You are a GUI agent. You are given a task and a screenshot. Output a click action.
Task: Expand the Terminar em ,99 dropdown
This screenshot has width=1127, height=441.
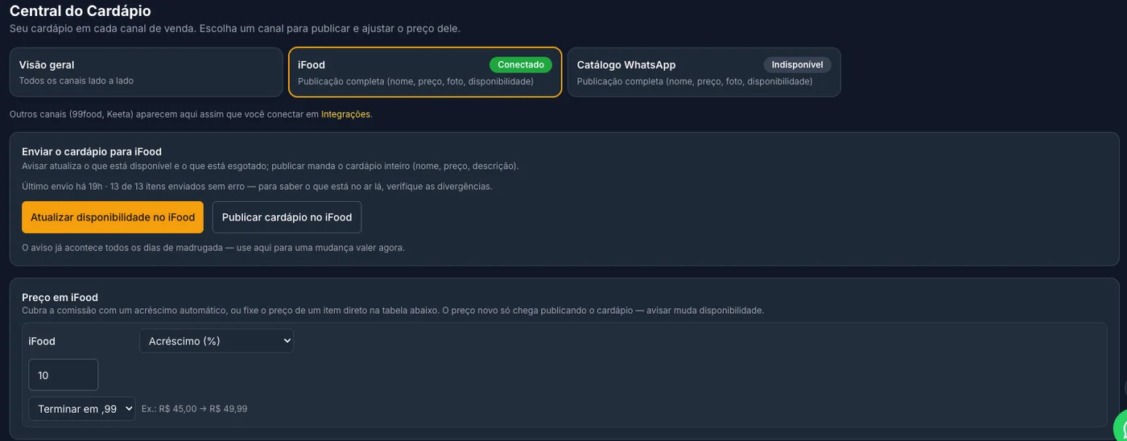point(81,409)
